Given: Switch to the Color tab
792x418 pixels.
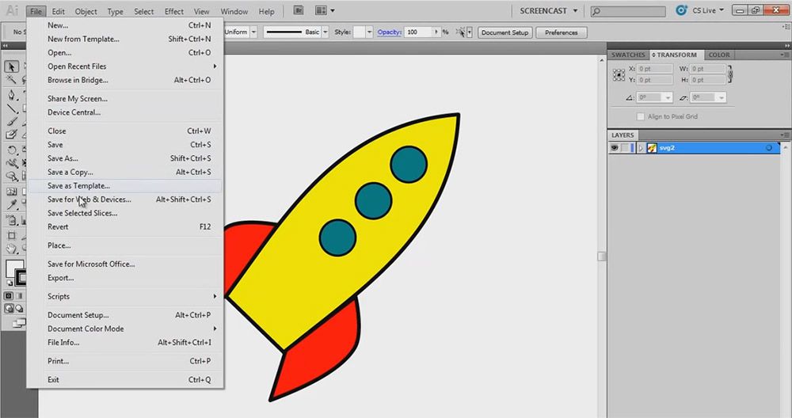Looking at the screenshot, I should (719, 55).
